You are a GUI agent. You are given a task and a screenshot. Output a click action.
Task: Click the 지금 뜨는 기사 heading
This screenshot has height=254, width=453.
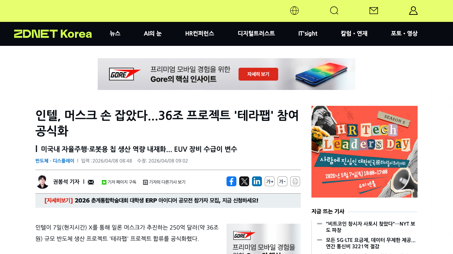(328, 211)
